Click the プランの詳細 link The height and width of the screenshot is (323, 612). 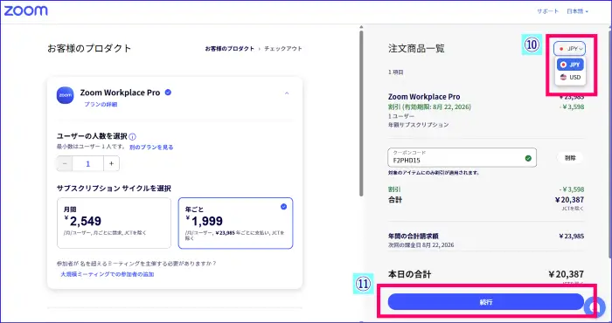coord(101,105)
